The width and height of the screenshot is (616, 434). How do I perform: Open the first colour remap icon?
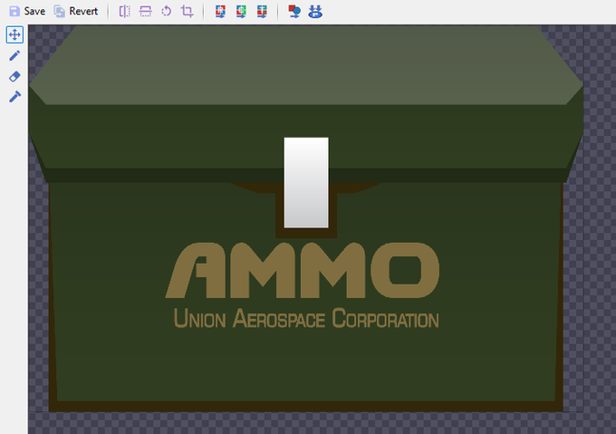click(x=220, y=12)
